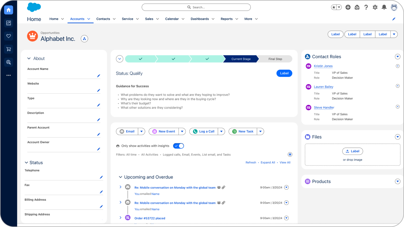The height and width of the screenshot is (227, 404).
Task: Edit the Account Name pencil icon
Action: click(x=99, y=76)
